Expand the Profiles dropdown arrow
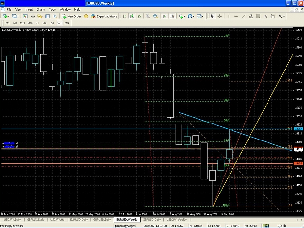 click(18, 16)
